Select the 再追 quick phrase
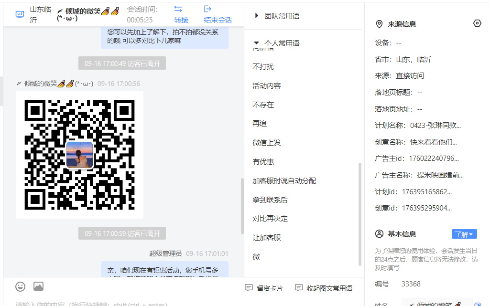 click(260, 124)
